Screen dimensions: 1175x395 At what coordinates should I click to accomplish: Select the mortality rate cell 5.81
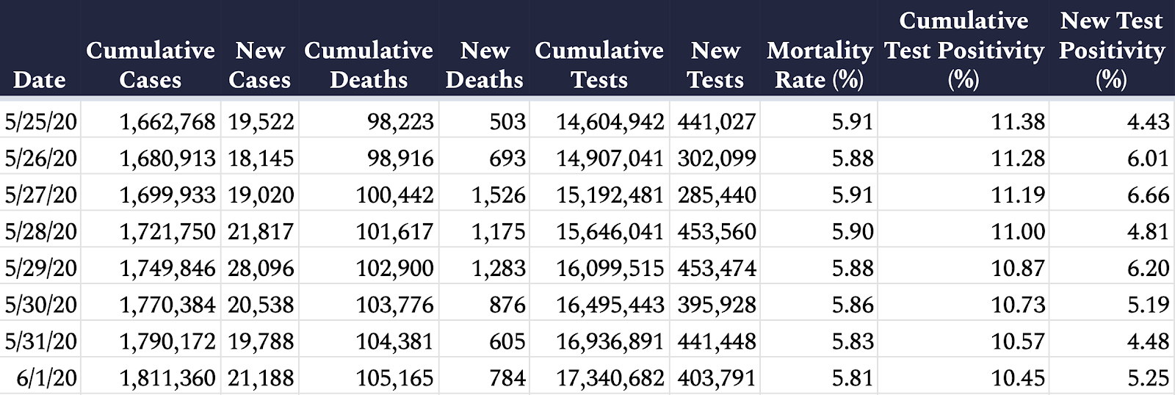[x=853, y=377]
